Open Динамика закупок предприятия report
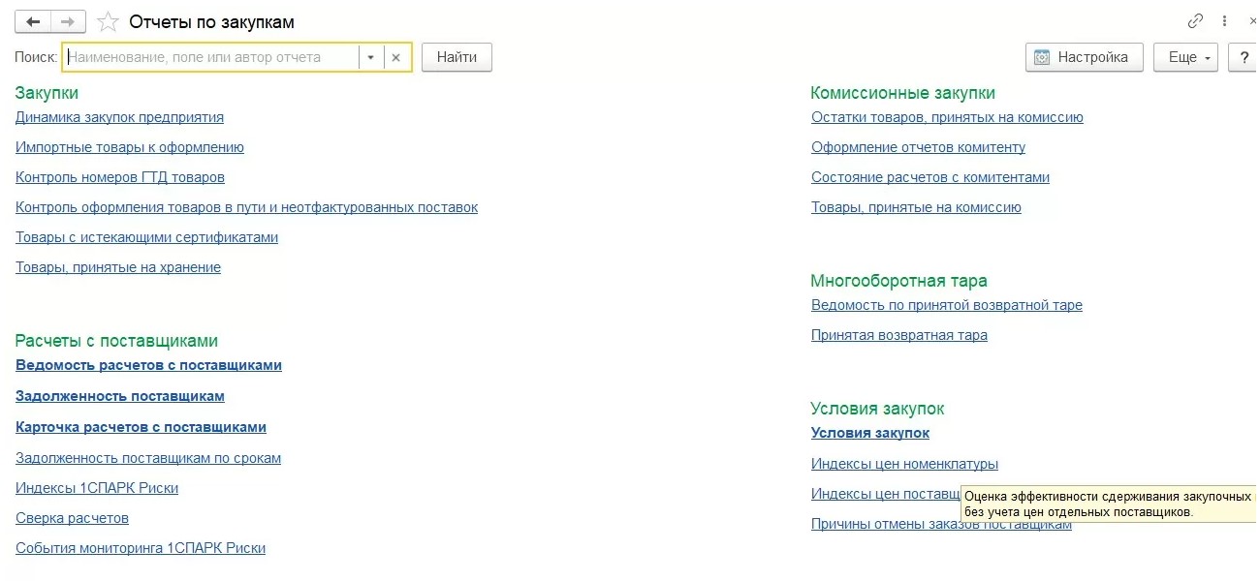Image resolution: width=1260 pixels, height=581 pixels. point(119,117)
